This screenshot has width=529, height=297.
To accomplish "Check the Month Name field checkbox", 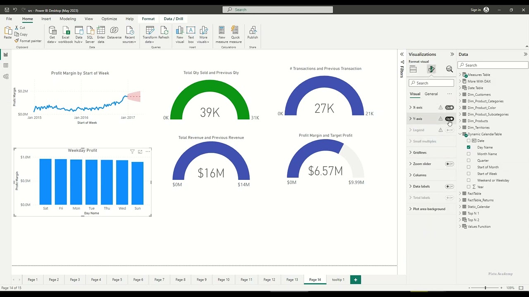I will tap(469, 154).
